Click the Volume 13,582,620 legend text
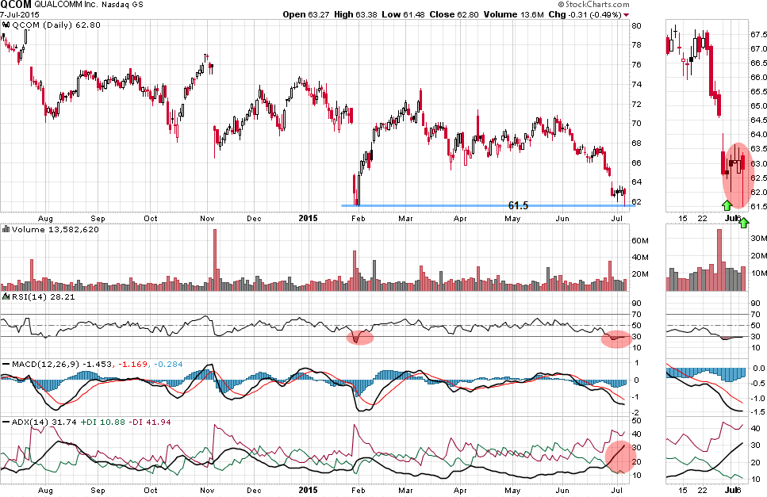Screen dimensions: 767x497 pyautogui.click(x=56, y=229)
